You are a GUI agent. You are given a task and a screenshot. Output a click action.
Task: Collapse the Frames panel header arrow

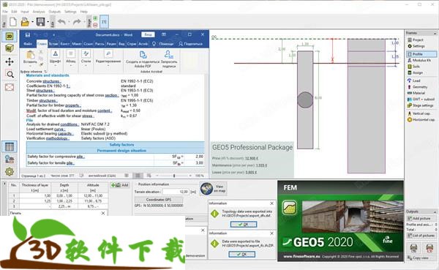click(x=435, y=33)
